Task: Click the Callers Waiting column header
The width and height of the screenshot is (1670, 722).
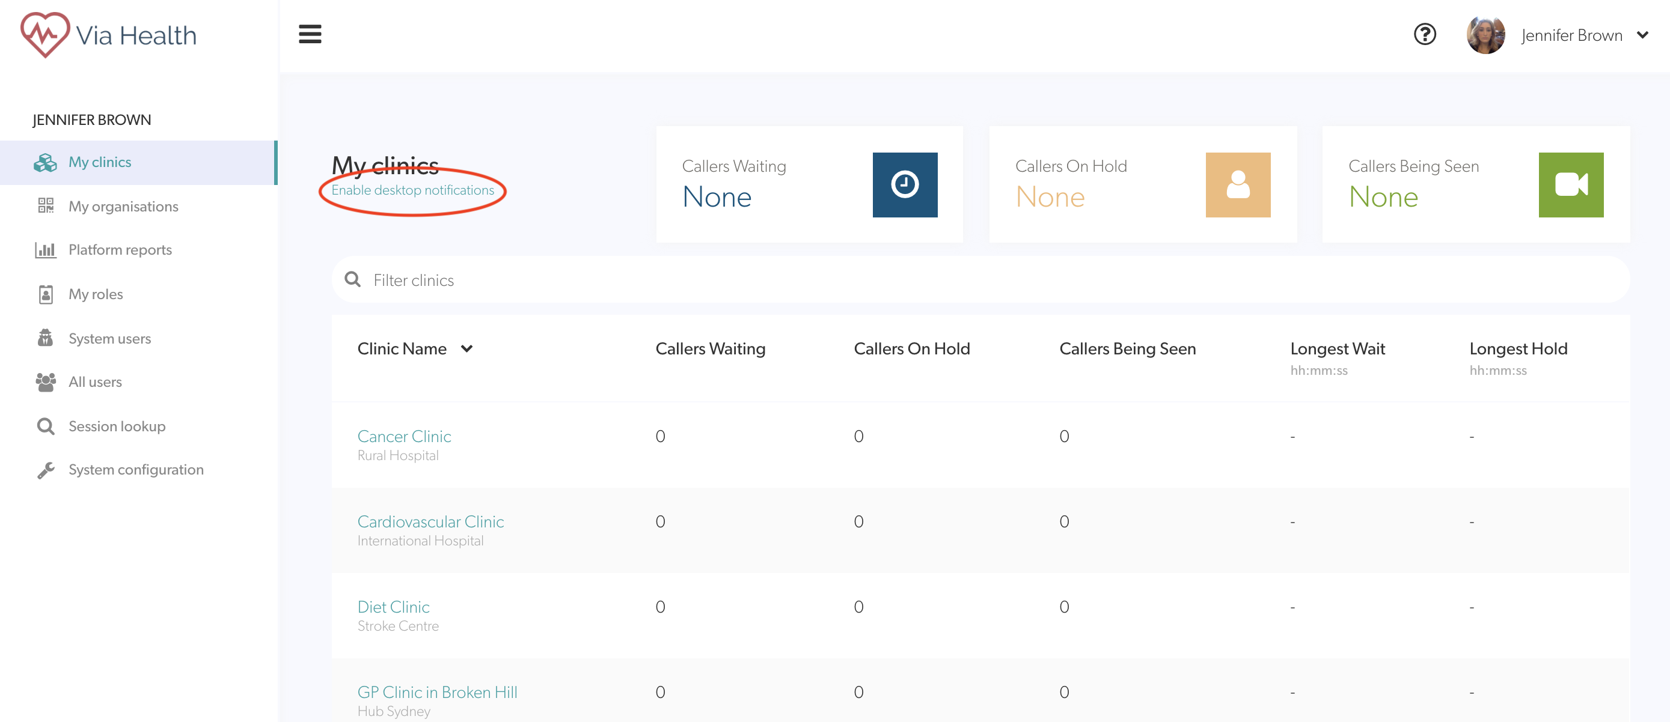Action: [x=710, y=349]
